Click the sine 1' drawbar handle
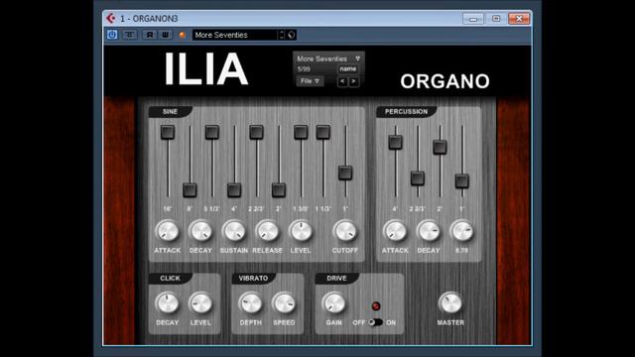This screenshot has width=635, height=357. pyautogui.click(x=345, y=173)
